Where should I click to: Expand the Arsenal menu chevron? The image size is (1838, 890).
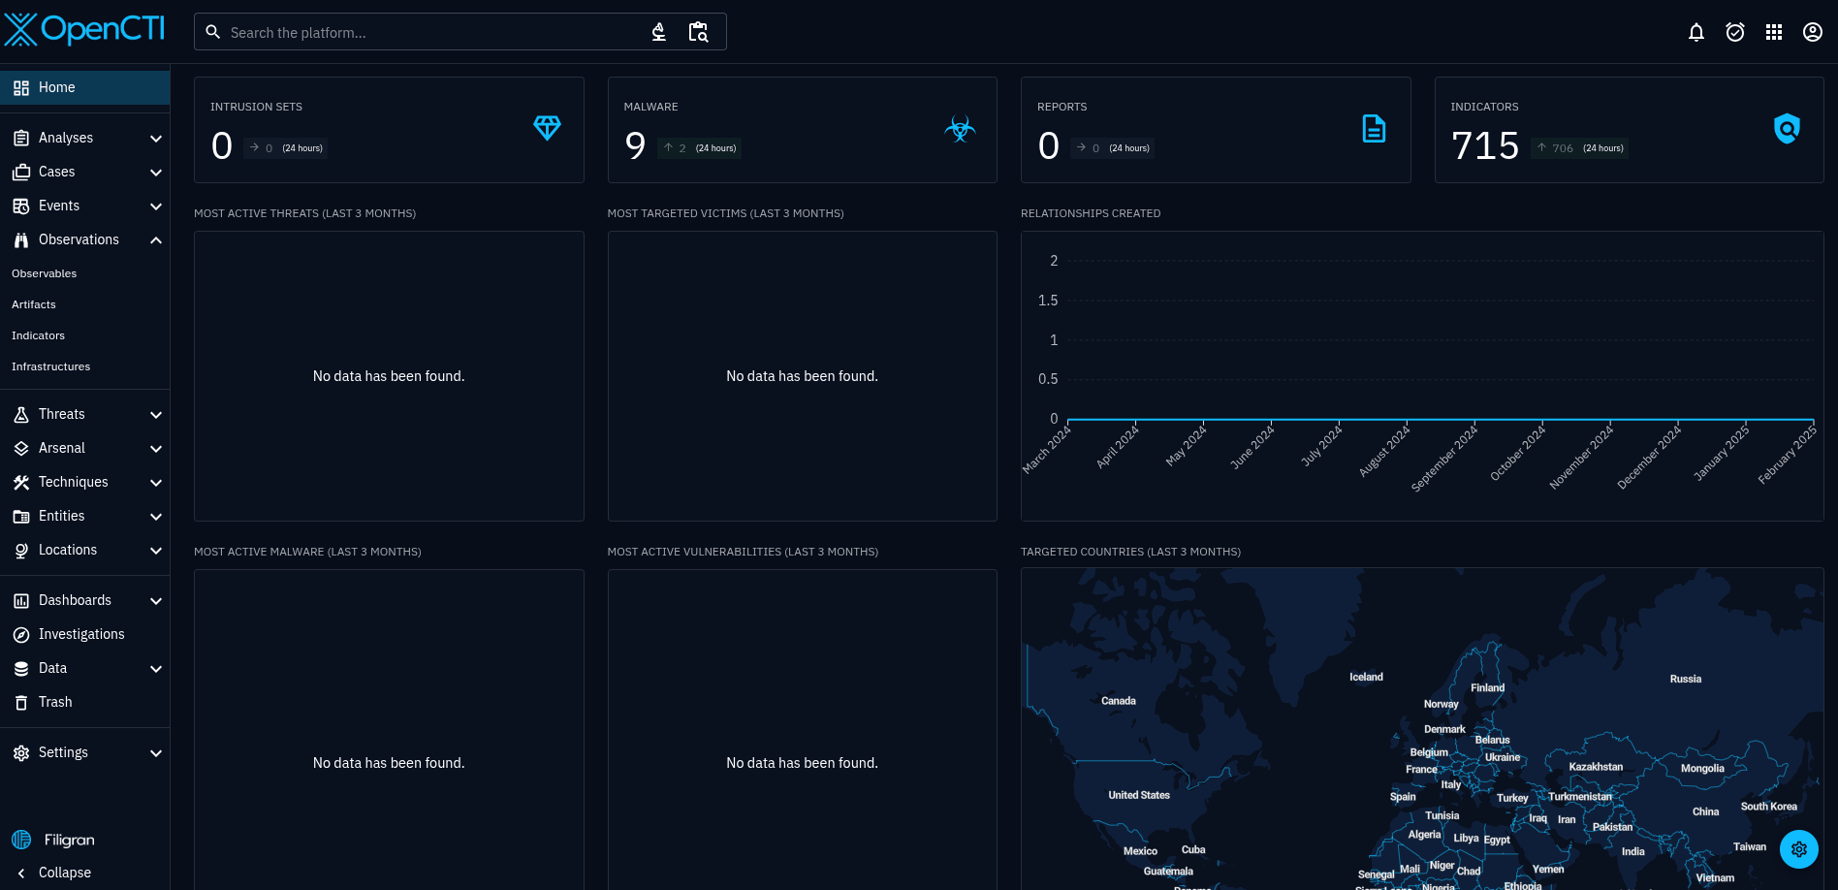coord(156,449)
